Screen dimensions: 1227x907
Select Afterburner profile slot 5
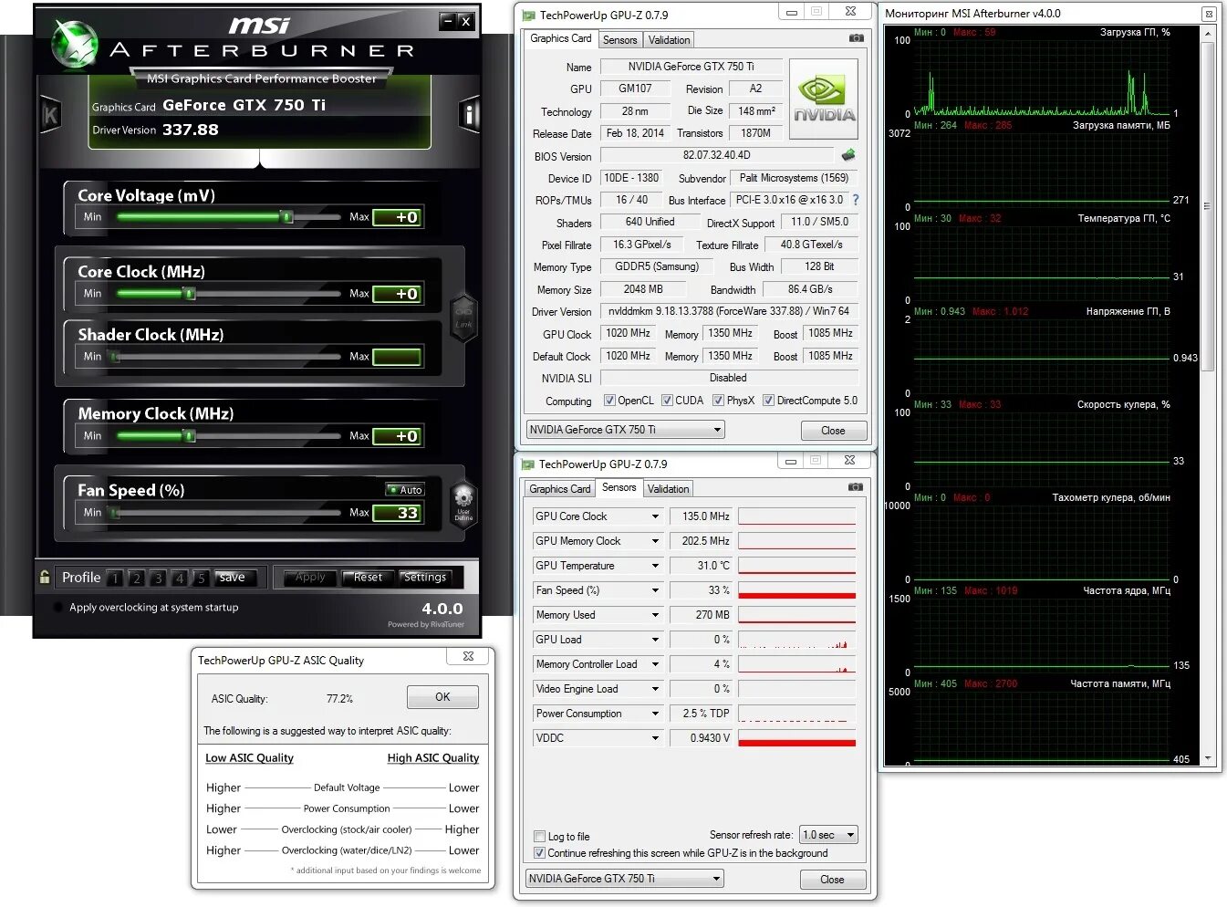pyautogui.click(x=202, y=578)
